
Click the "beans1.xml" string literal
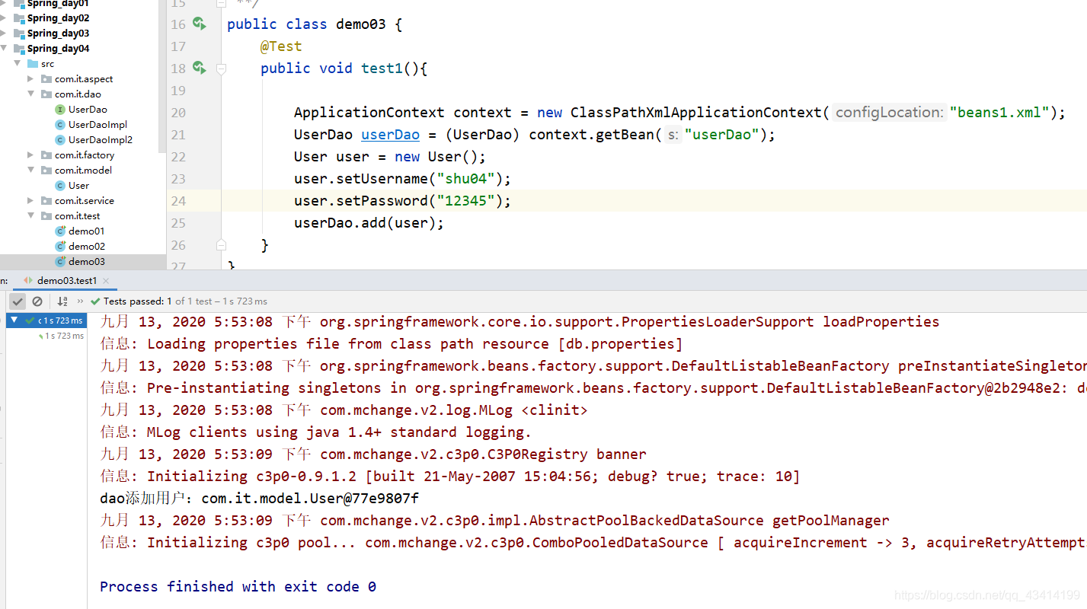pyautogui.click(x=999, y=113)
